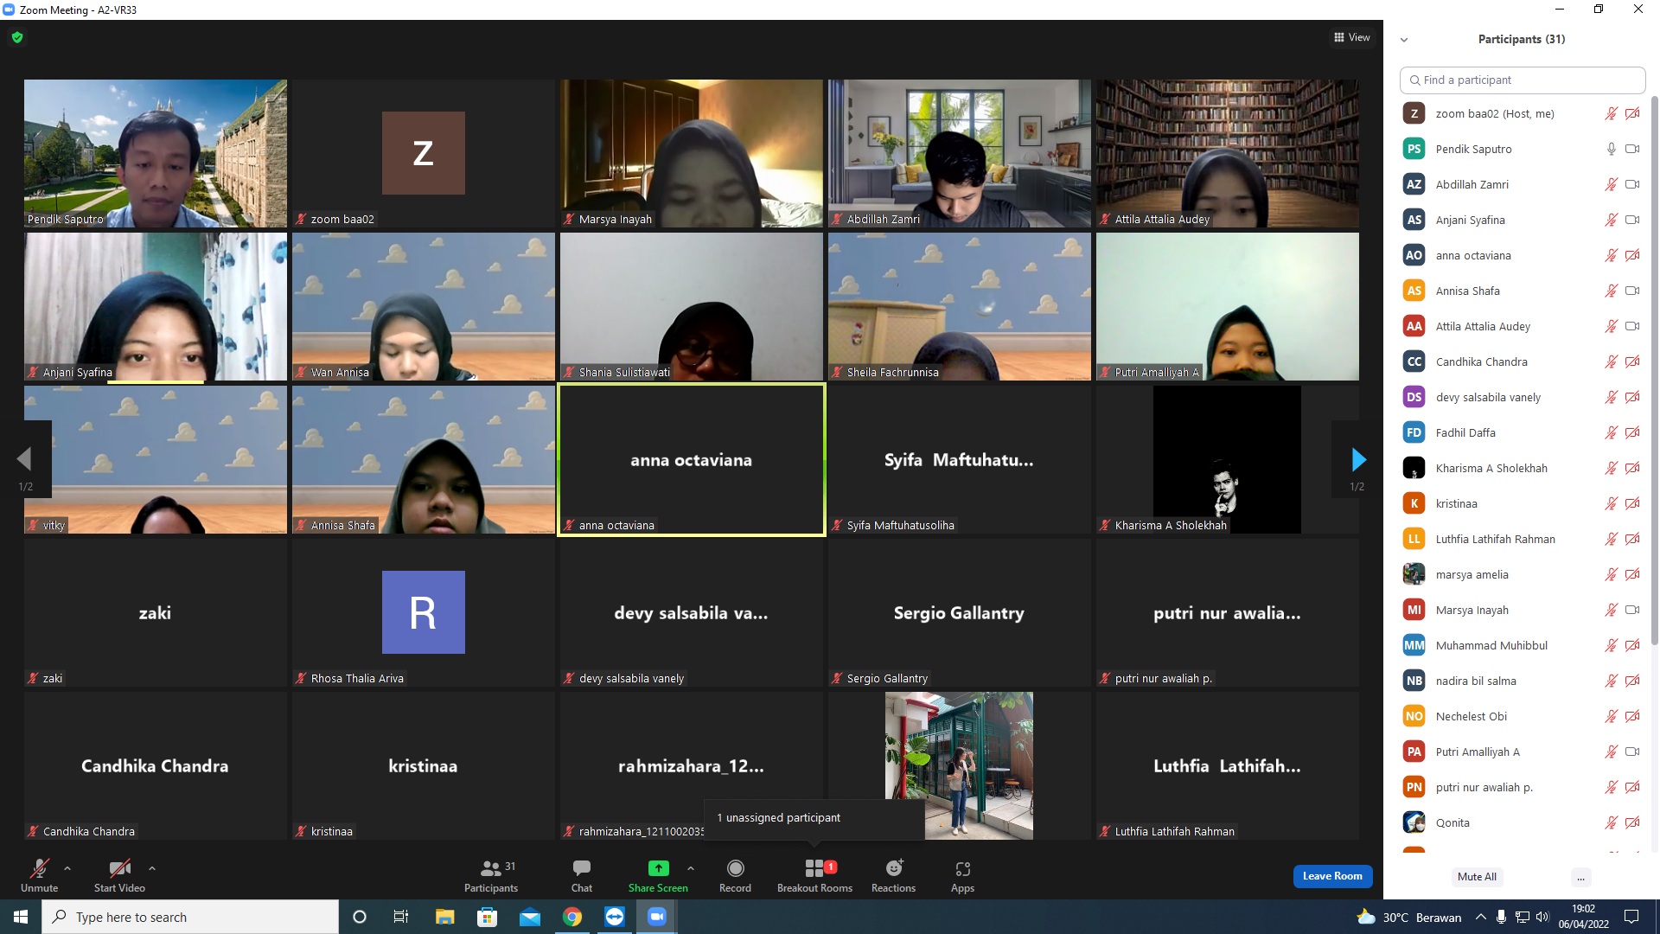Viewport: 1660px width, 934px height.
Task: Toggle Pendik Saputro's video in participants list
Action: (x=1632, y=149)
